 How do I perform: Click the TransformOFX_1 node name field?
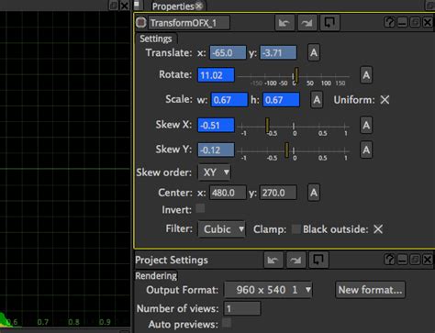coord(189,23)
